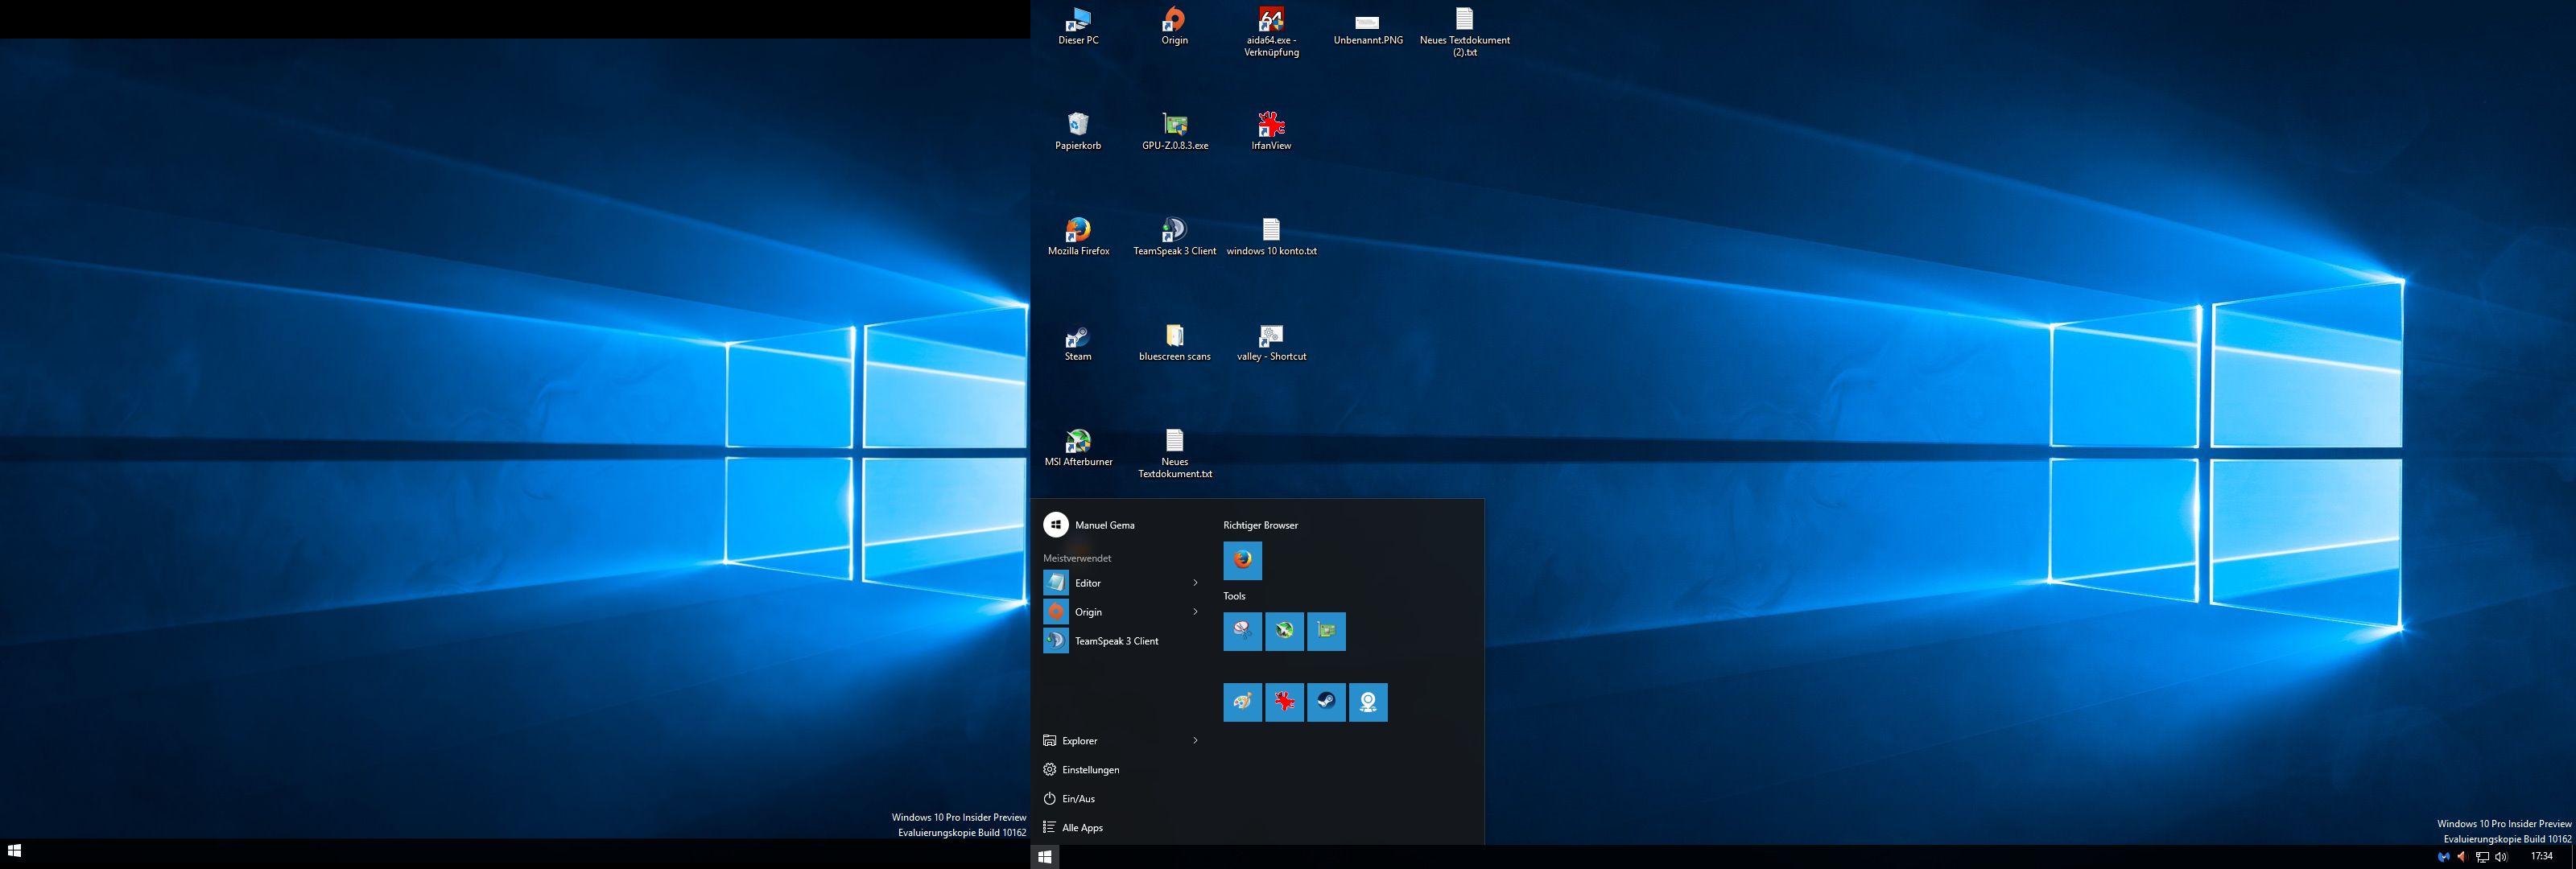Expand the Editor jump list arrow
This screenshot has height=869, width=2576.
[x=1195, y=583]
